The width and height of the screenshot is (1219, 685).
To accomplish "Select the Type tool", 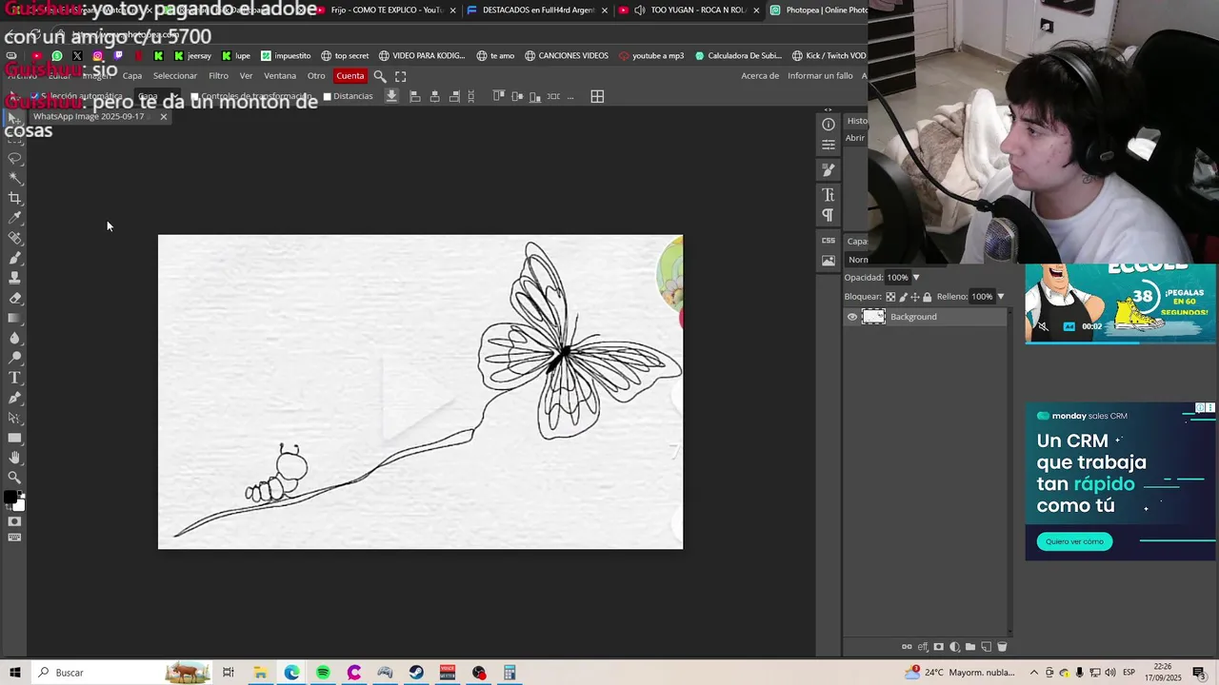I will 15,378.
